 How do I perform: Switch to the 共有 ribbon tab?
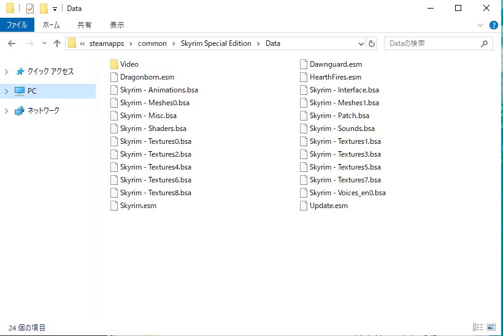[85, 25]
